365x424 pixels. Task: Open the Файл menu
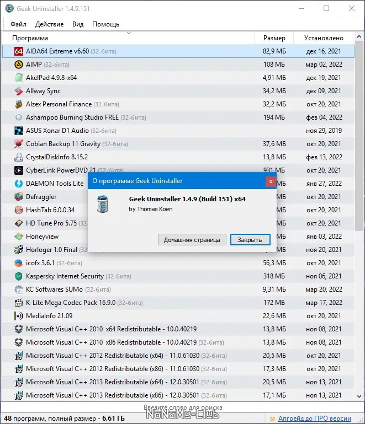pos(18,24)
